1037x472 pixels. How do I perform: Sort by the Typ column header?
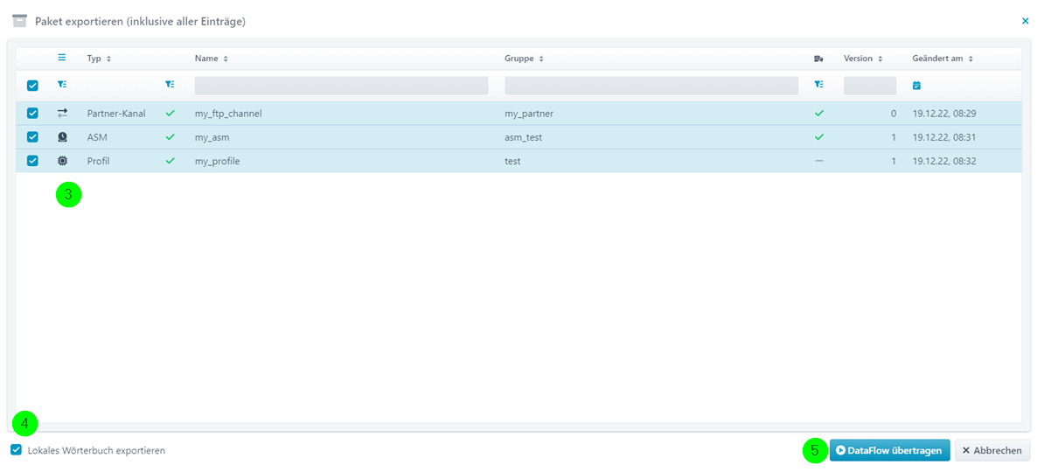(99, 59)
